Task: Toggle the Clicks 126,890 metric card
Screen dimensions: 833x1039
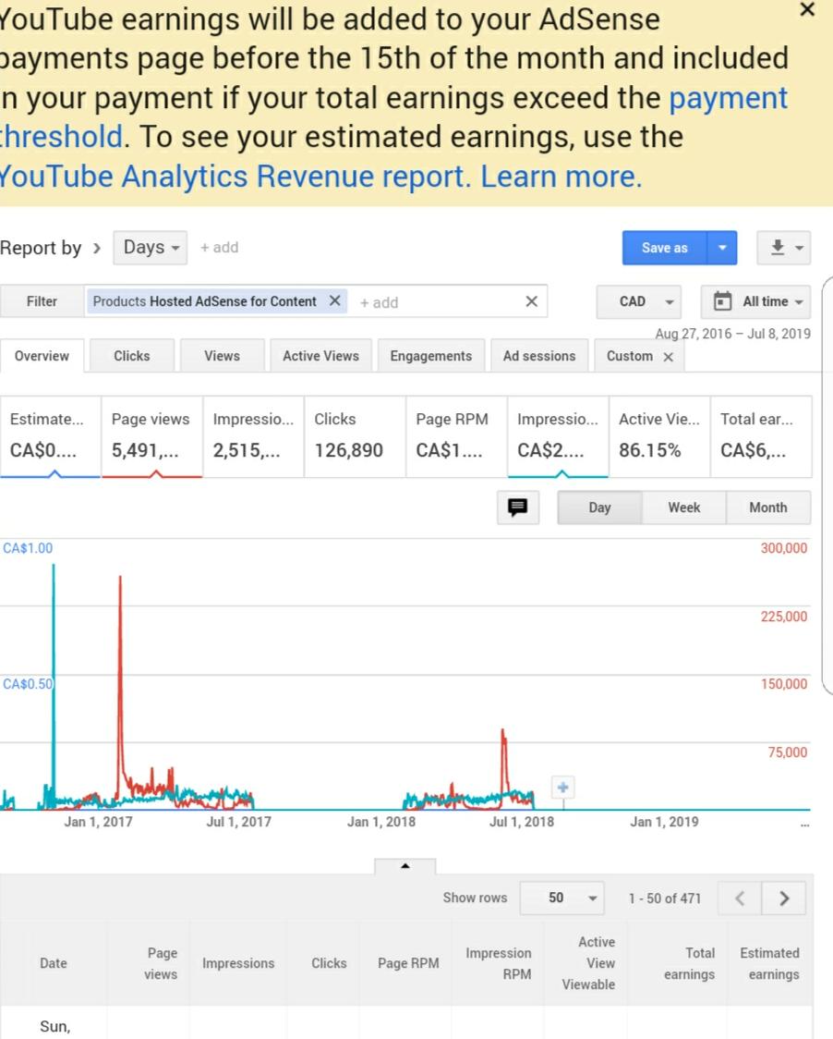Action: pyautogui.click(x=355, y=436)
